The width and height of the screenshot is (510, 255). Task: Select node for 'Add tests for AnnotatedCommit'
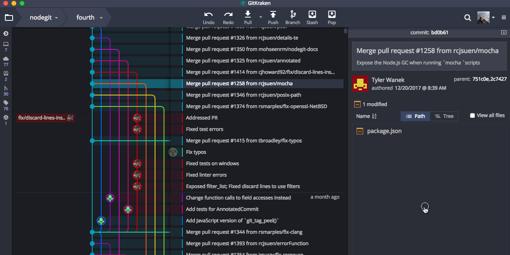coord(128,209)
